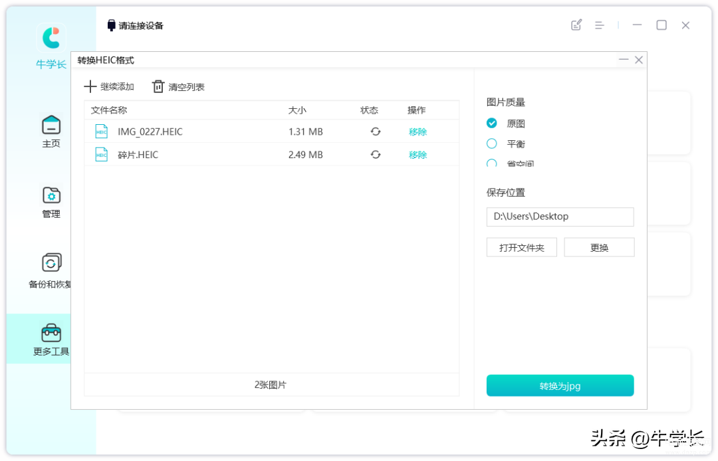Select the 省空间 quality radio option

click(x=492, y=163)
